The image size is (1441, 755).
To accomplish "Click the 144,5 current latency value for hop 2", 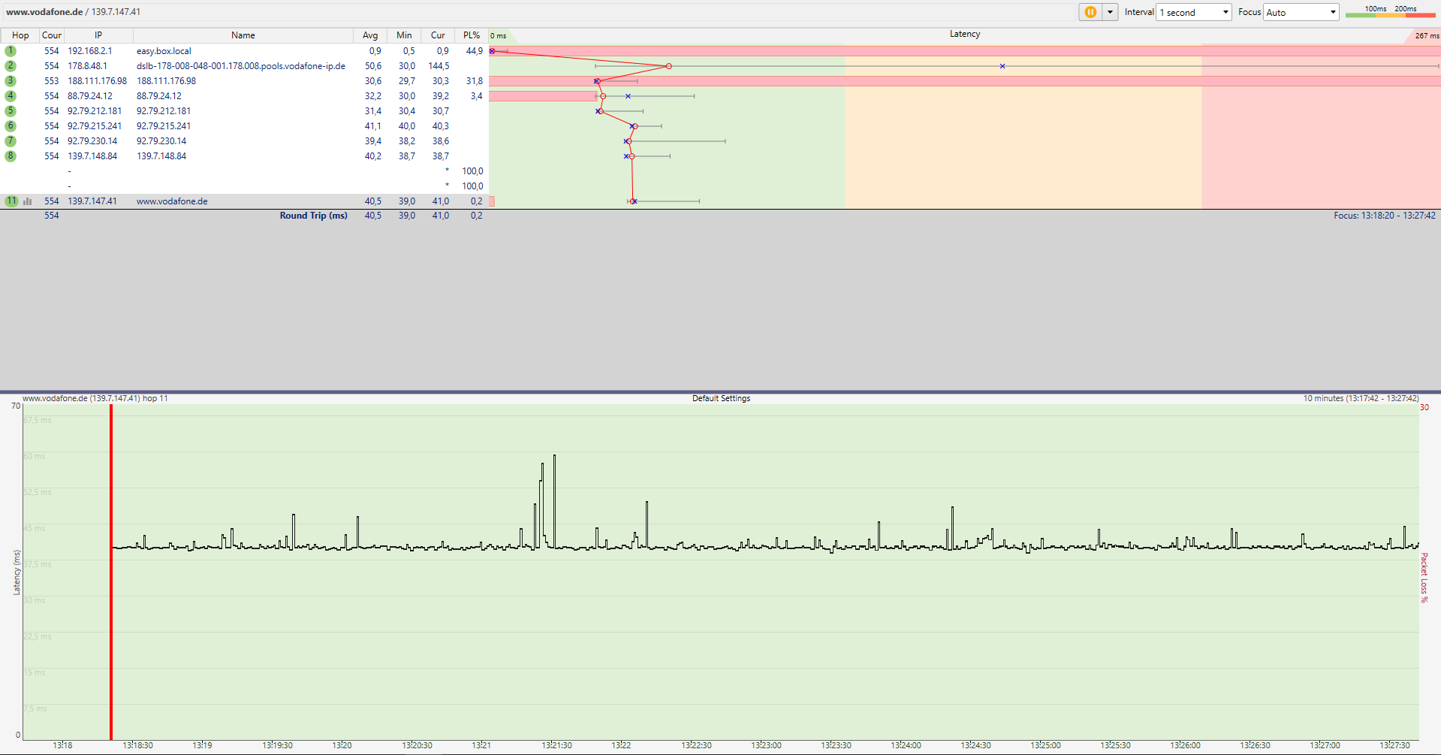I will point(439,66).
